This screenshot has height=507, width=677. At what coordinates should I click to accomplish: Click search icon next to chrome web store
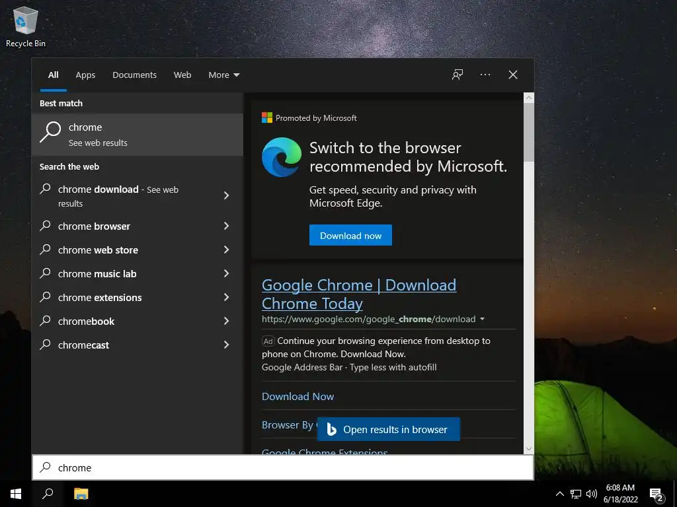tap(46, 249)
